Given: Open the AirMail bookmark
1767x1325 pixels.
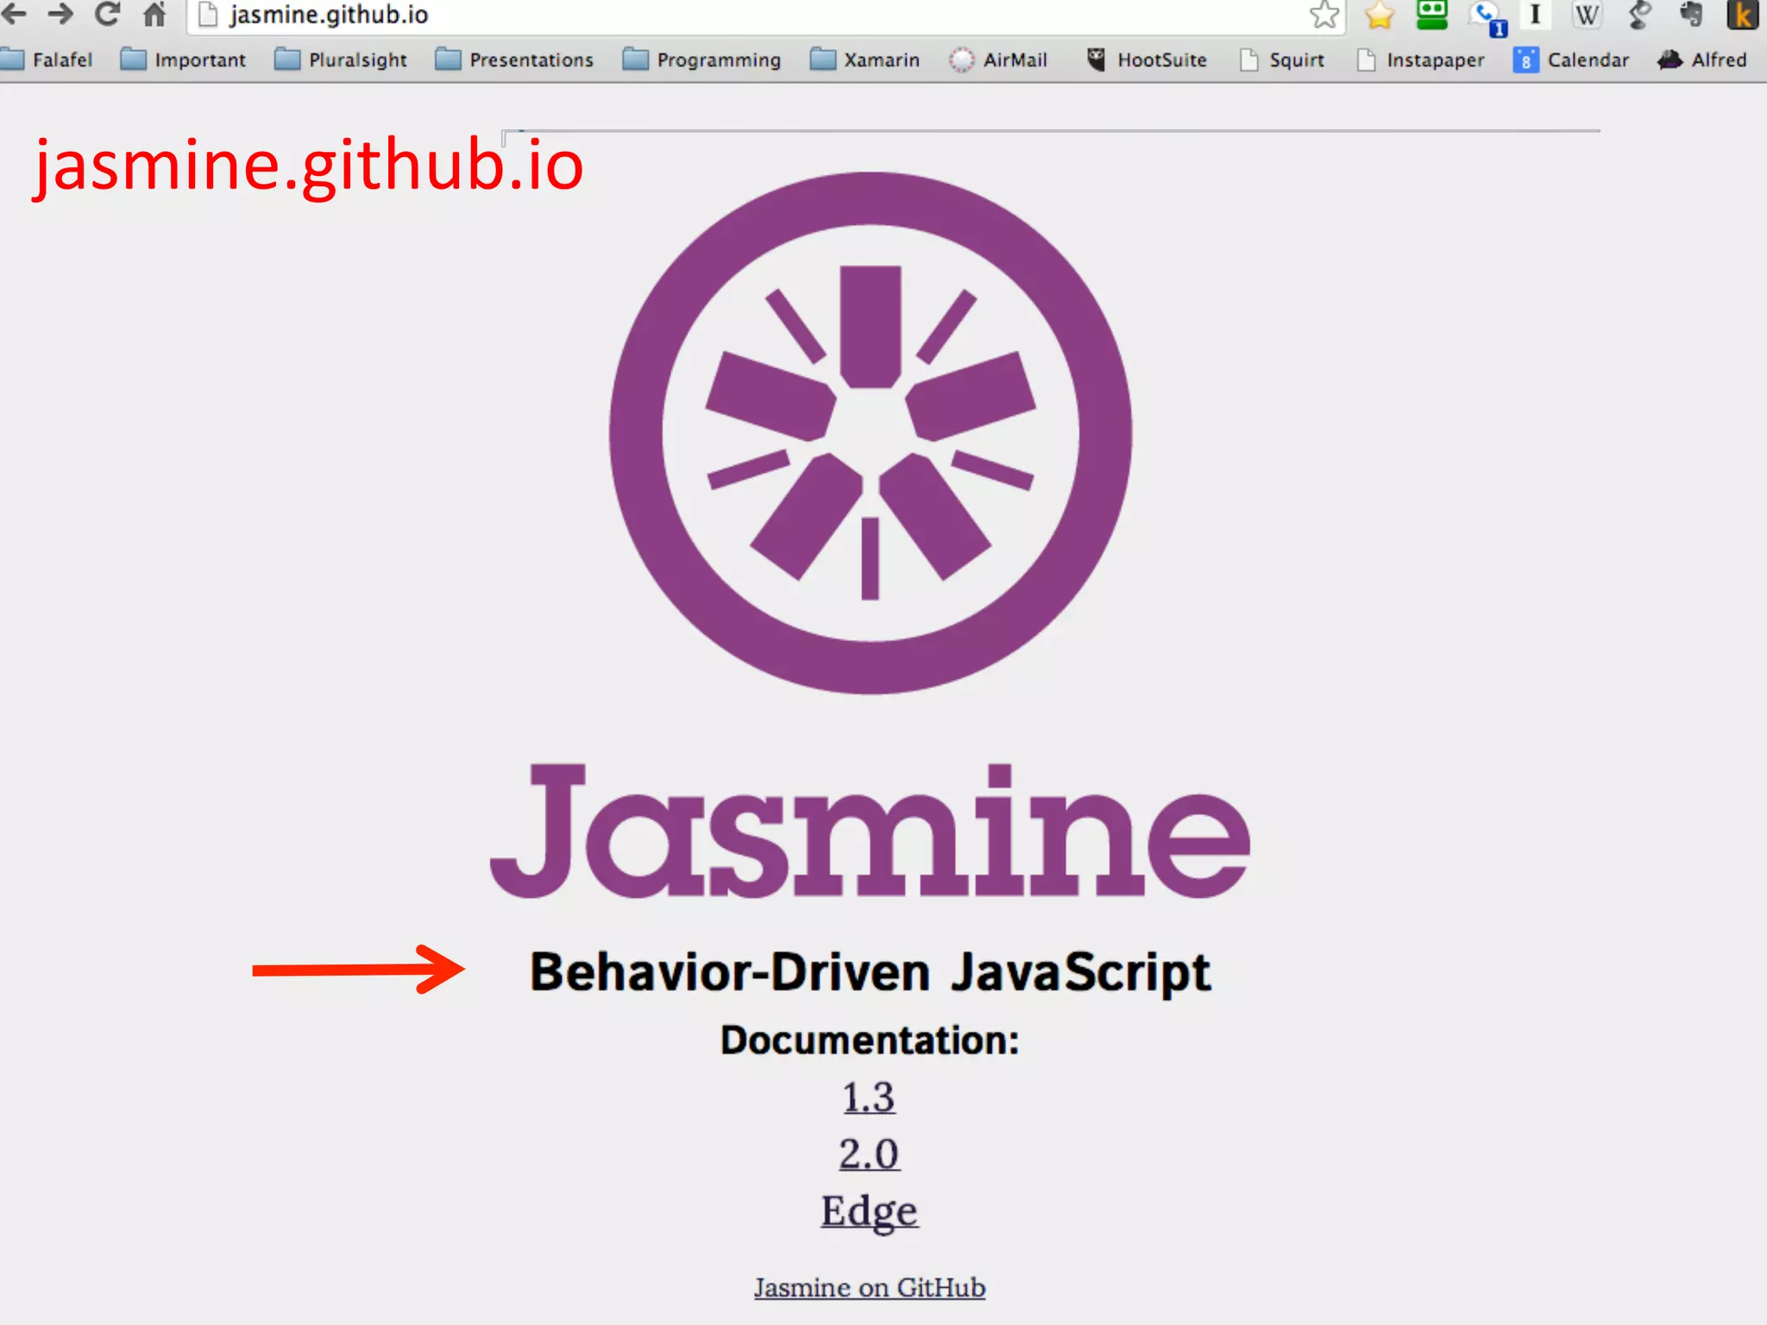Looking at the screenshot, I should [998, 60].
